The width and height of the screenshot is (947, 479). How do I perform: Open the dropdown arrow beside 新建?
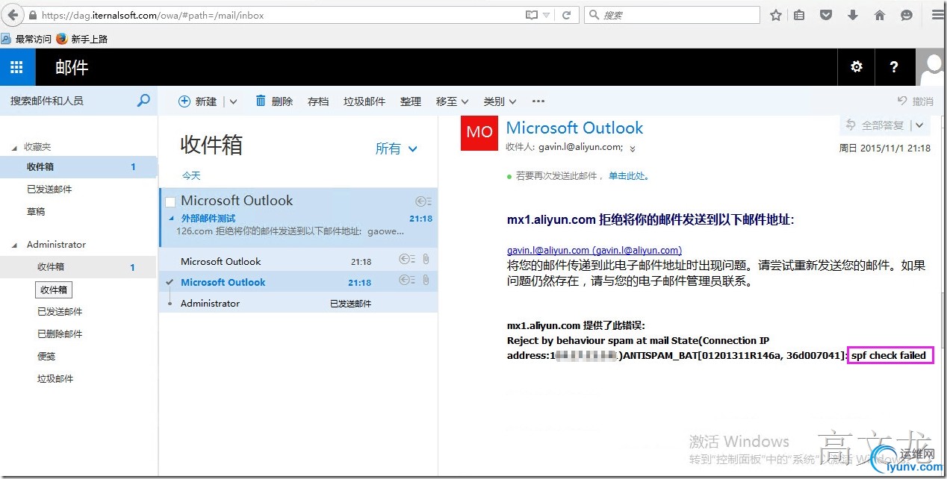232,101
